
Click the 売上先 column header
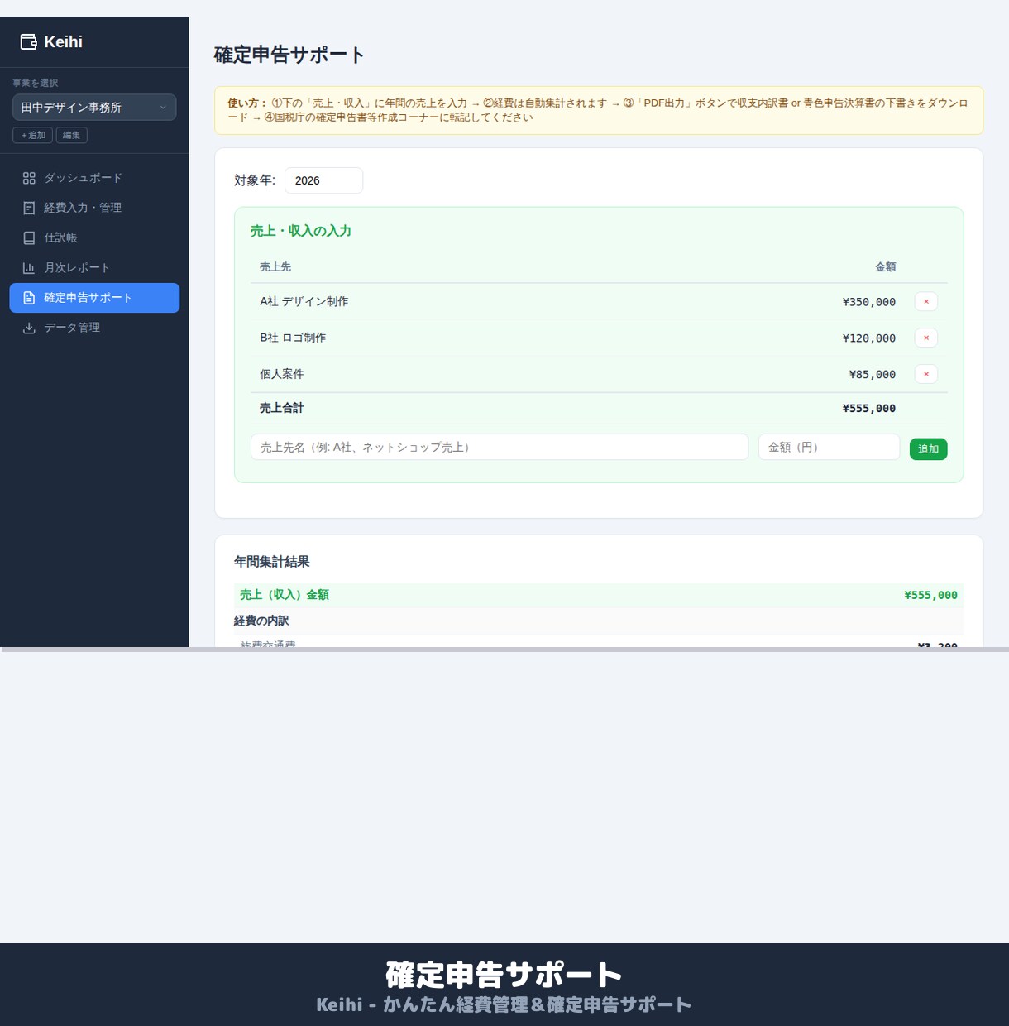(x=275, y=266)
